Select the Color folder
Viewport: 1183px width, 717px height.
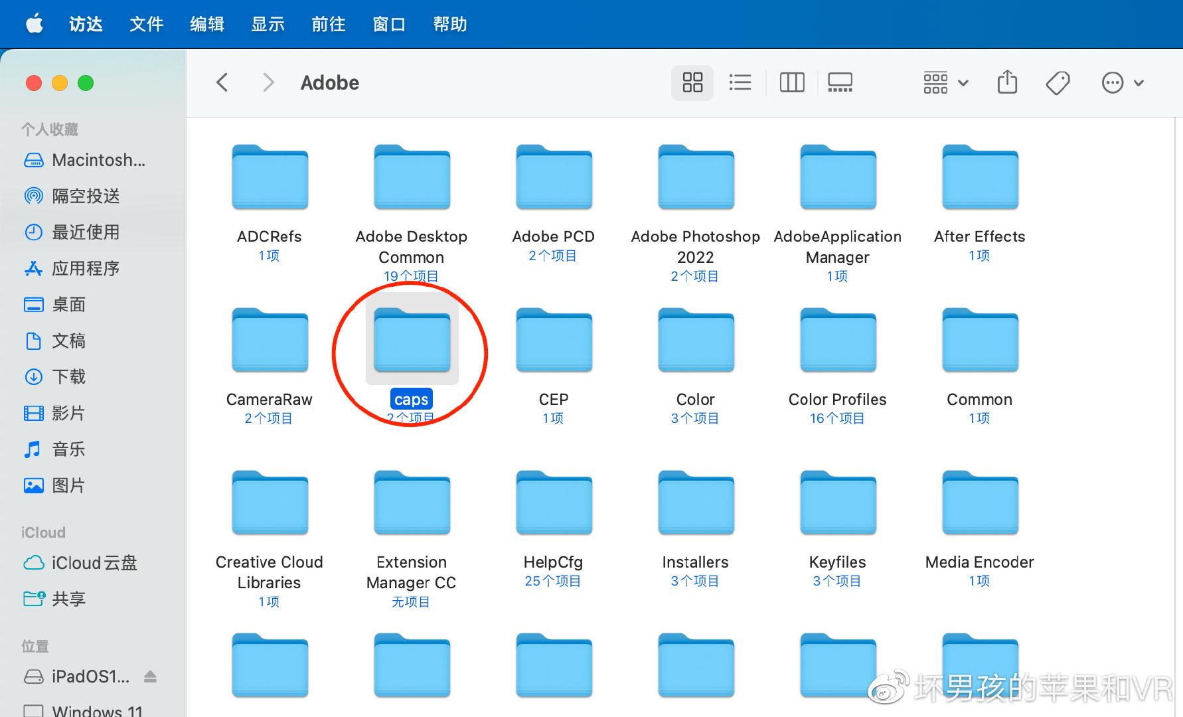(x=696, y=340)
